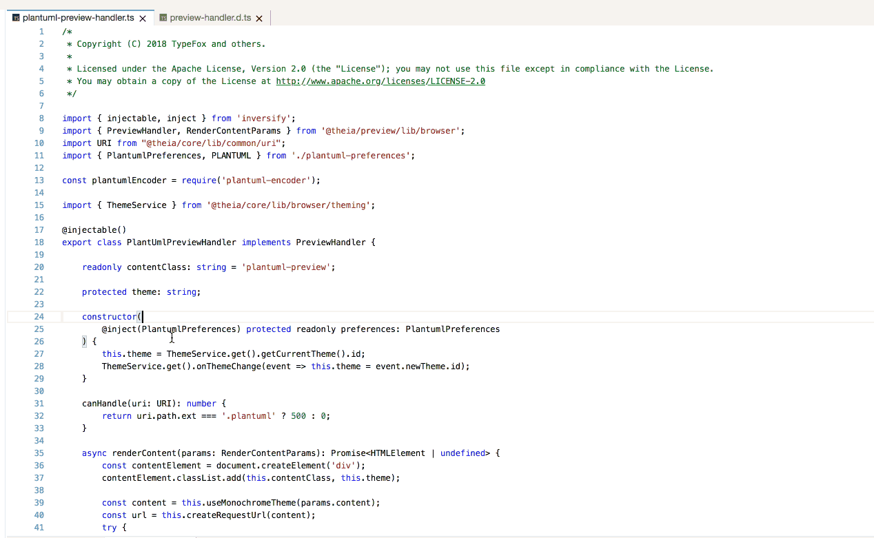Click the RenderContentParams import on line 9
Screen dimensions: 874x538
click(234, 131)
